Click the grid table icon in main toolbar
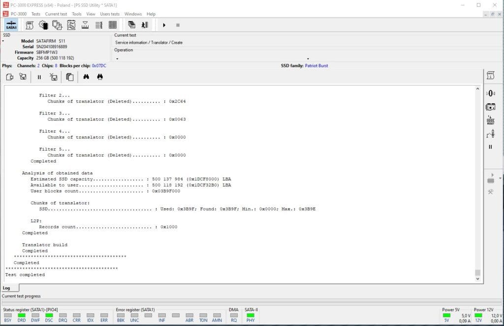The image size is (504, 326). pos(113,25)
